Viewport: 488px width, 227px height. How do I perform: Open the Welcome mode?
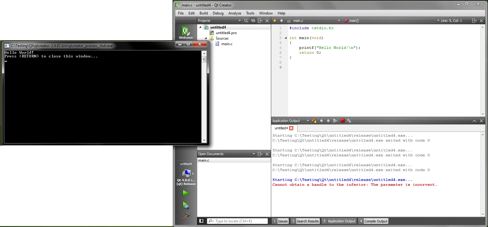point(186,33)
